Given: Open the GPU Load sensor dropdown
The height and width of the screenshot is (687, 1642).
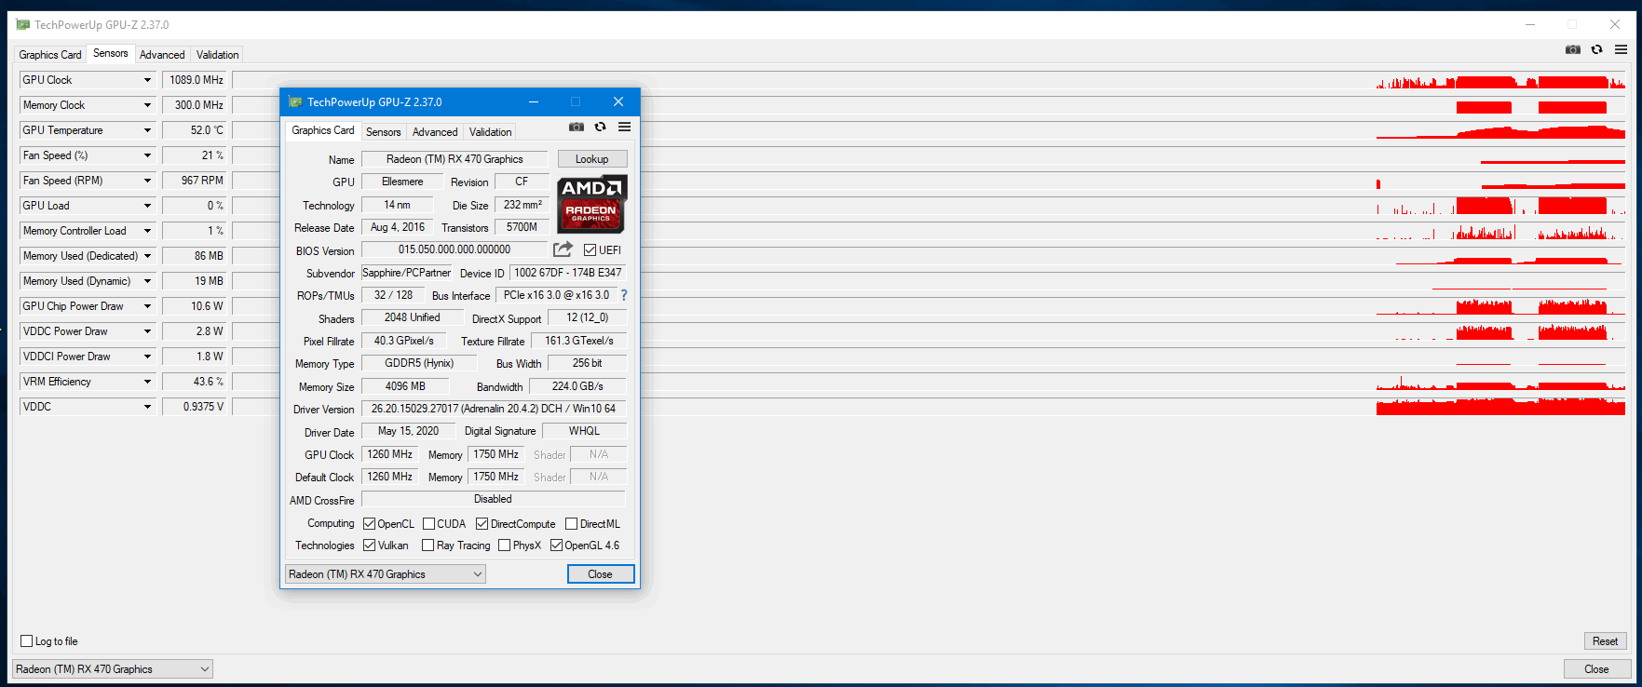Looking at the screenshot, I should [147, 206].
